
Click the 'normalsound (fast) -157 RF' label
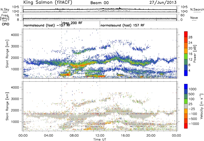pos(47,25)
